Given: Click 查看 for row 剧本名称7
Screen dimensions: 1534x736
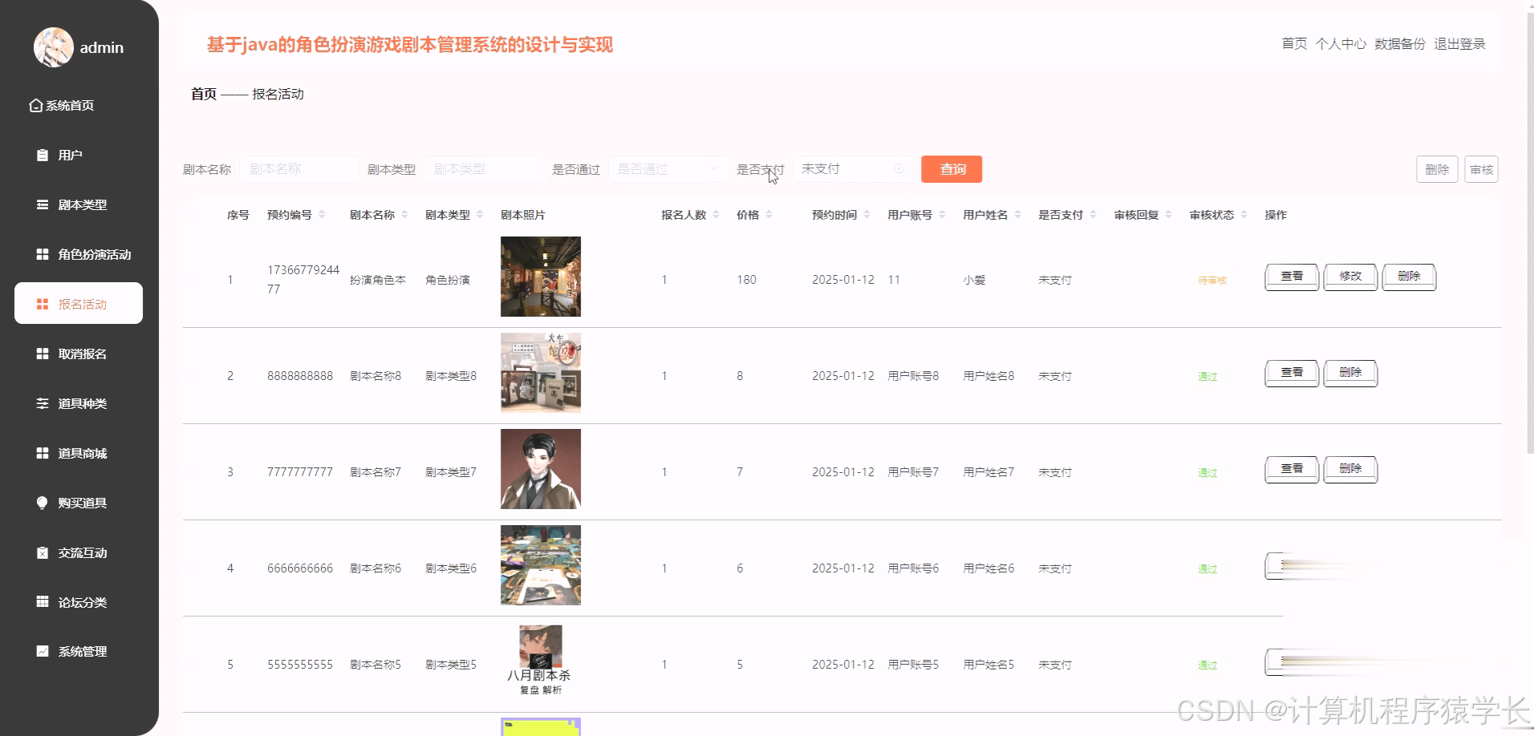Looking at the screenshot, I should 1292,469.
